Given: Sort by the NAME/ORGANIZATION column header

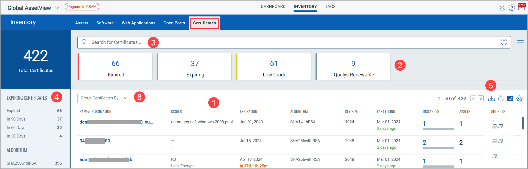Looking at the screenshot, I should [95, 111].
